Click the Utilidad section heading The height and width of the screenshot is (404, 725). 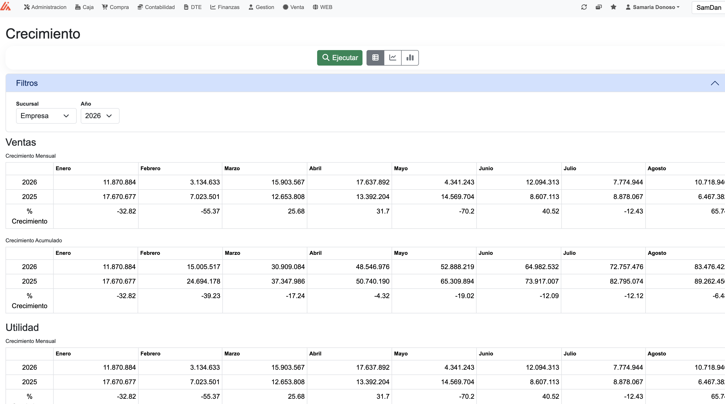22,327
